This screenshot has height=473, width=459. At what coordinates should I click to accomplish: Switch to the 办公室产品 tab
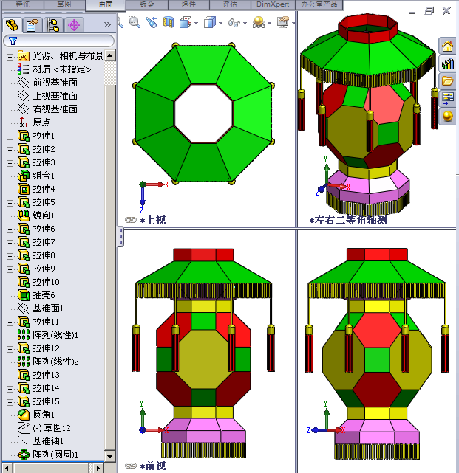[318, 4]
